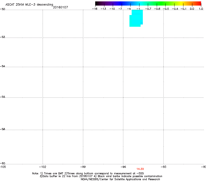Screen dimensions: 206x181
Task: Click the -93 longitude label
Action: (164, 167)
